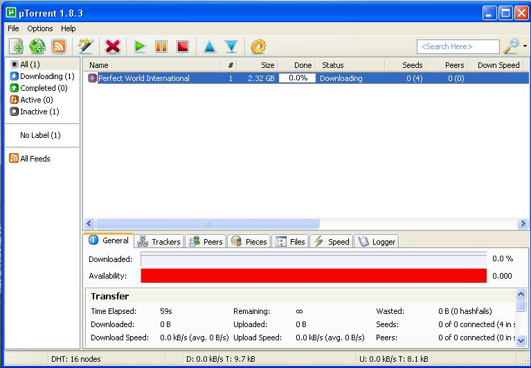Switch to the Speed tab
Screen dimensions: 531x368
331,242
